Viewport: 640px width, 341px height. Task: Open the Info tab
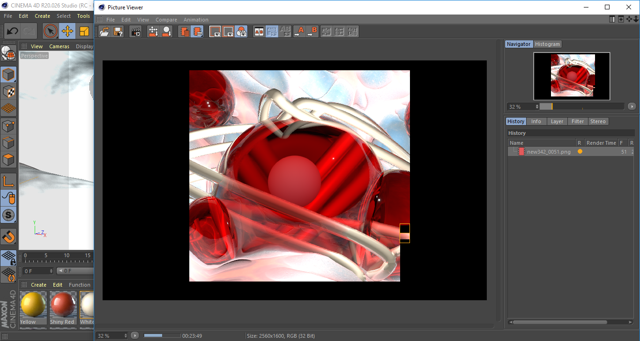click(x=536, y=121)
